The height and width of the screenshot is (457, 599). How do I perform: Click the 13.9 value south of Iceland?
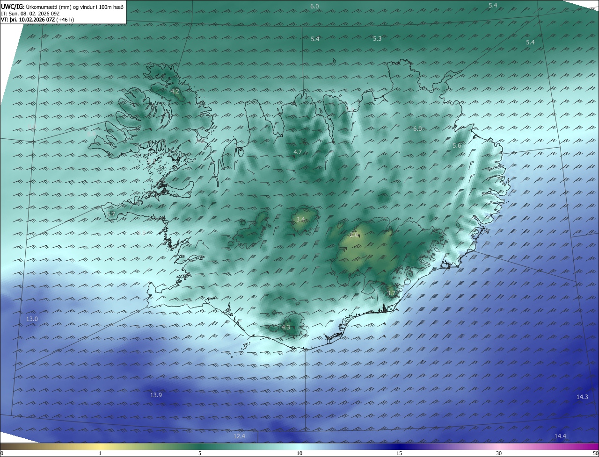coord(156,395)
